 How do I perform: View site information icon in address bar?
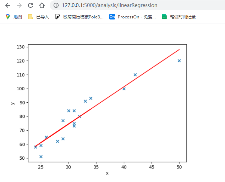(x=56, y=5)
